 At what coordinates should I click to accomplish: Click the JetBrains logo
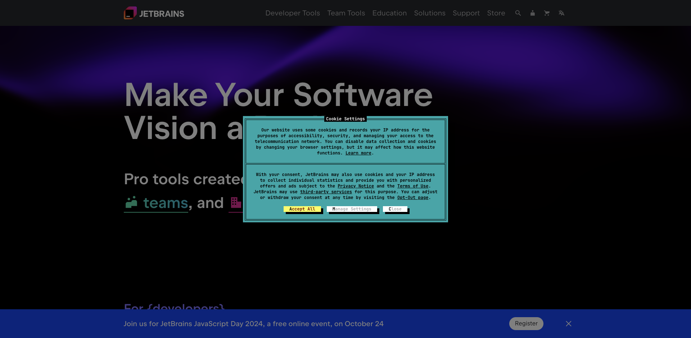(x=154, y=13)
